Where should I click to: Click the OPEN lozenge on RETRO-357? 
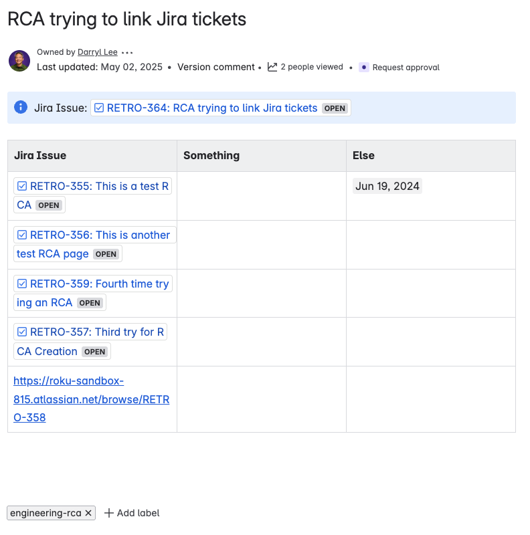(x=94, y=351)
